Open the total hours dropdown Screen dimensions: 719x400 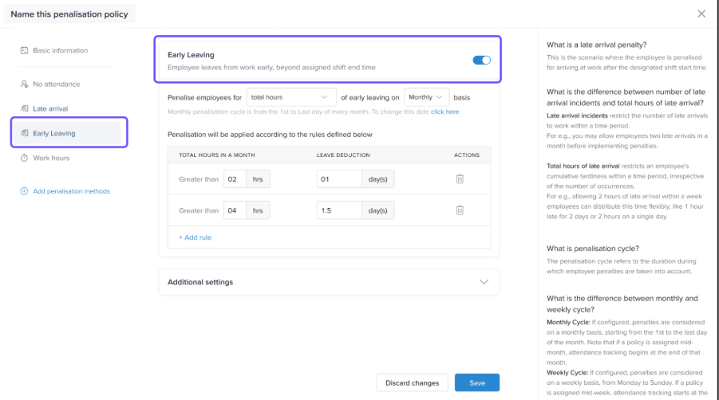tap(291, 97)
